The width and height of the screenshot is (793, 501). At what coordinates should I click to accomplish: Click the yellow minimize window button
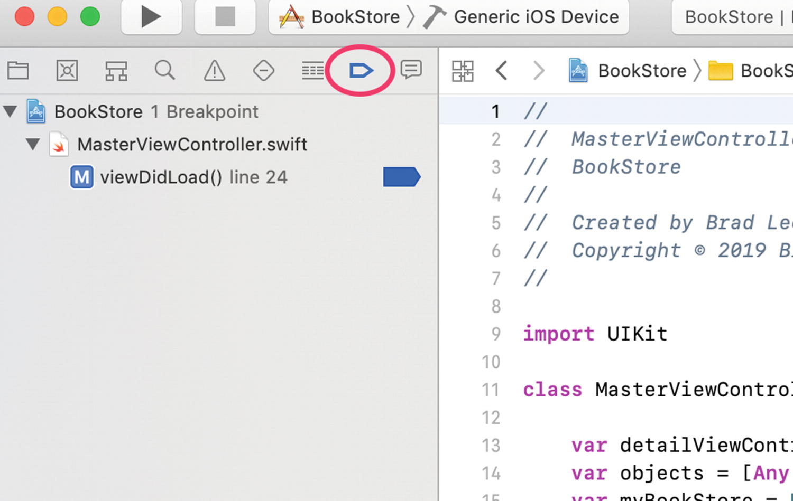coord(57,16)
